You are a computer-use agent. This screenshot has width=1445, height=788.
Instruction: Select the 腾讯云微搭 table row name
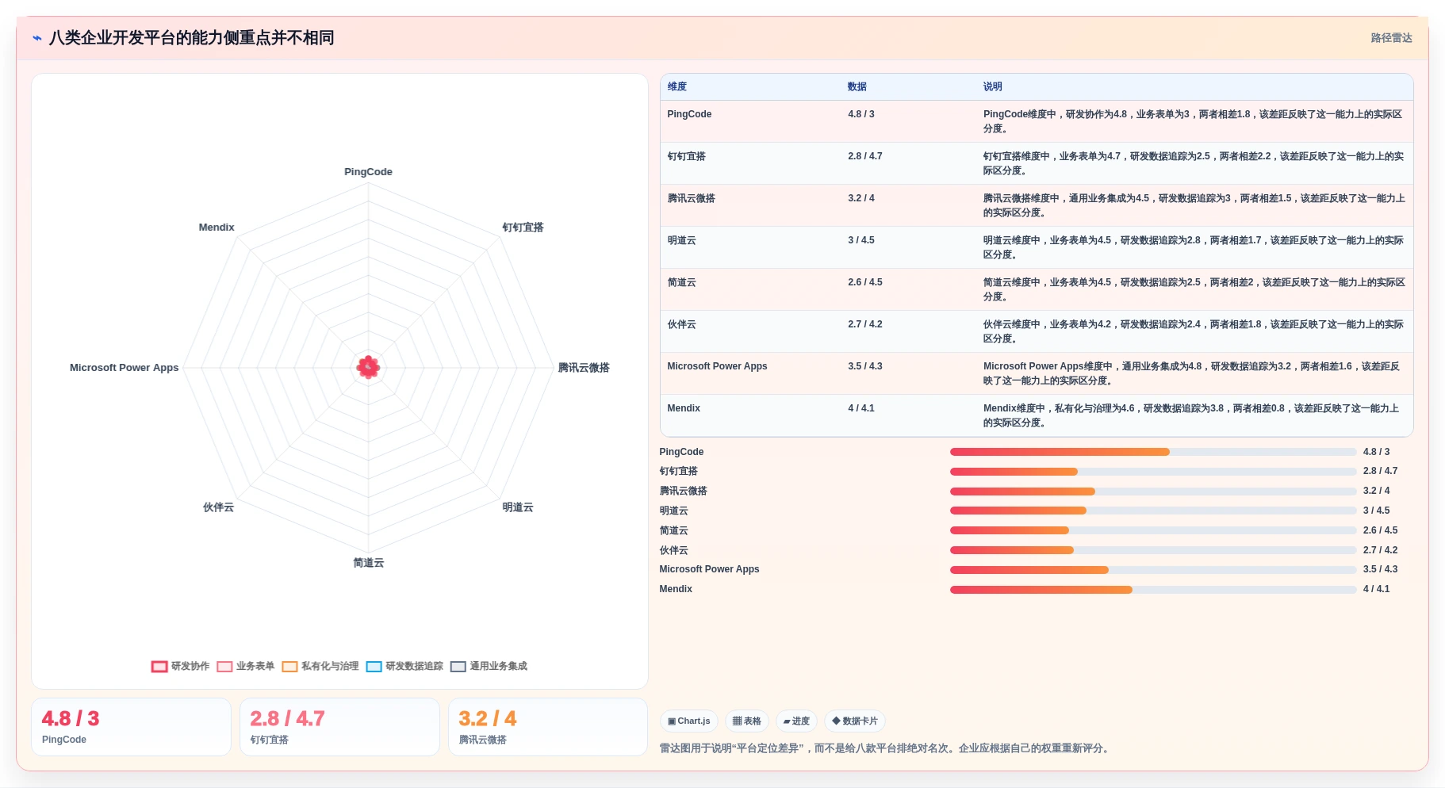pos(691,198)
